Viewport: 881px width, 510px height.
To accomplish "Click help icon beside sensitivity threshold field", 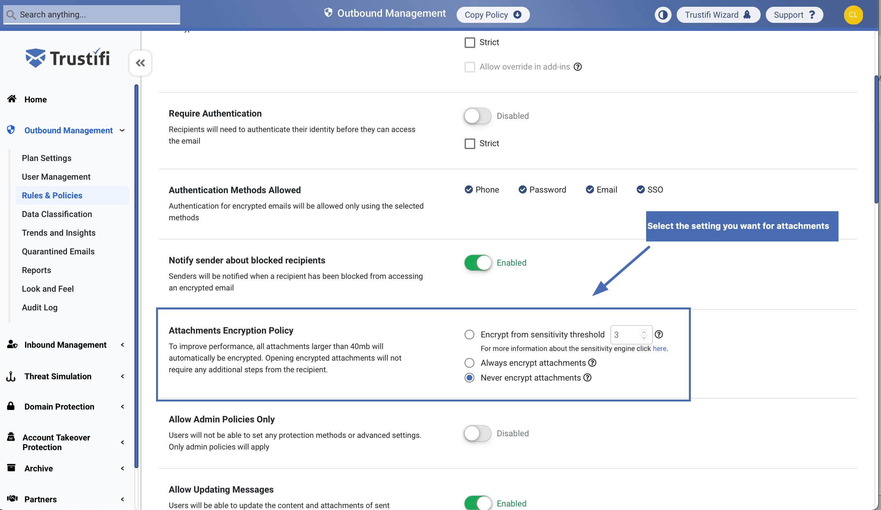I will pyautogui.click(x=659, y=335).
